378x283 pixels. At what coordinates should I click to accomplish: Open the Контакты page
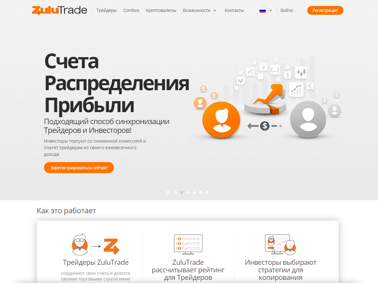click(234, 10)
